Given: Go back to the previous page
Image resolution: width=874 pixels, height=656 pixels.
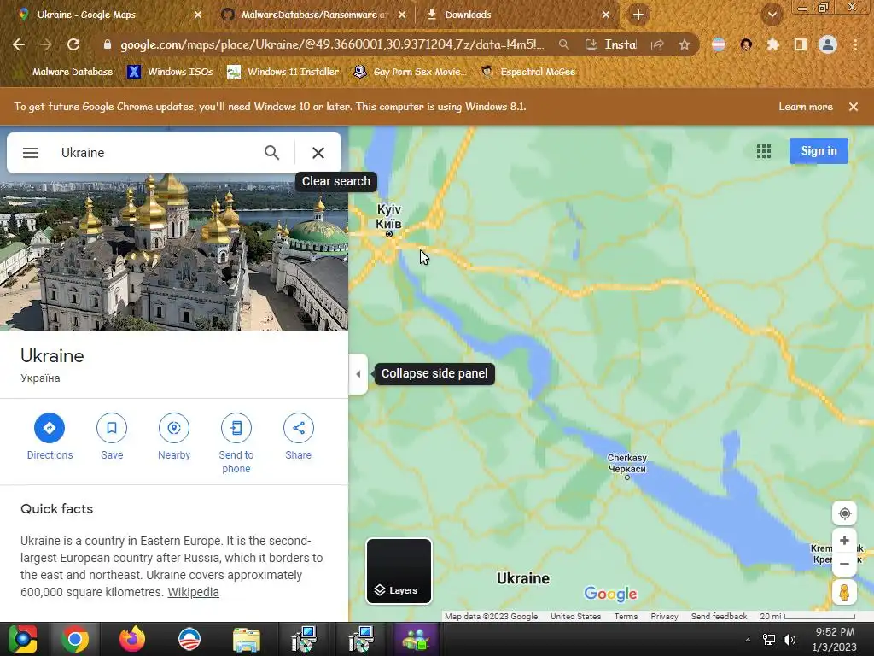Looking at the screenshot, I should [19, 44].
